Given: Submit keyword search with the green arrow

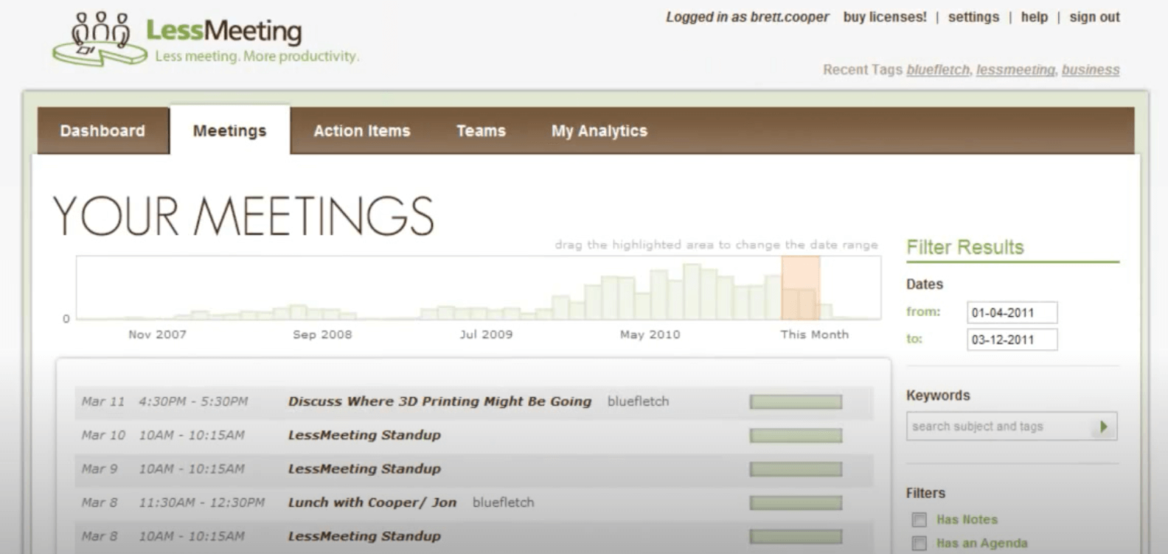Looking at the screenshot, I should [1104, 427].
